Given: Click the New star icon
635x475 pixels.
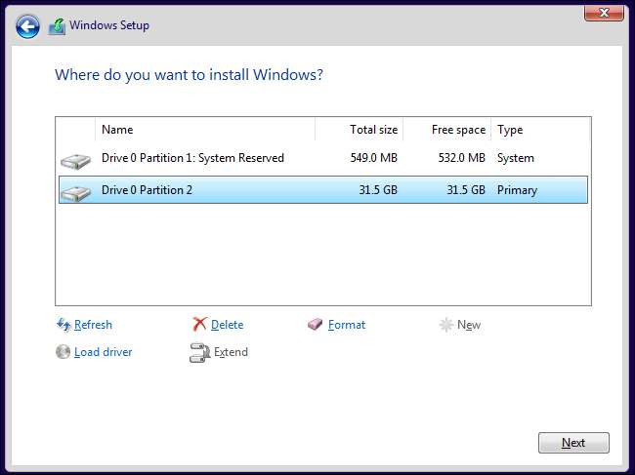Looking at the screenshot, I should point(446,325).
